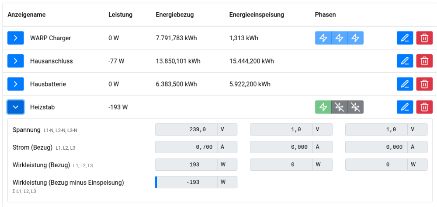Edit the WARP Charger meter entry
The height and width of the screenshot is (207, 437).
[x=405, y=38]
